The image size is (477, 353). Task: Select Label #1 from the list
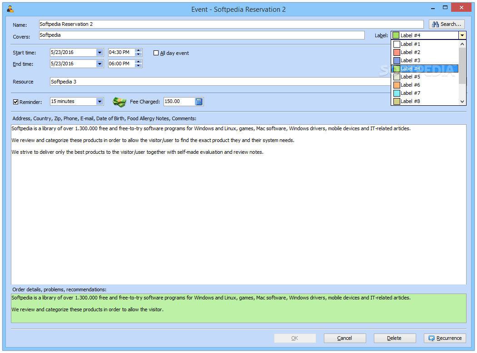(x=425, y=44)
